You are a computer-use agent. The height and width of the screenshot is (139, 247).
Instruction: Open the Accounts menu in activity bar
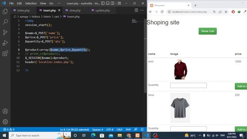tap(5, 111)
